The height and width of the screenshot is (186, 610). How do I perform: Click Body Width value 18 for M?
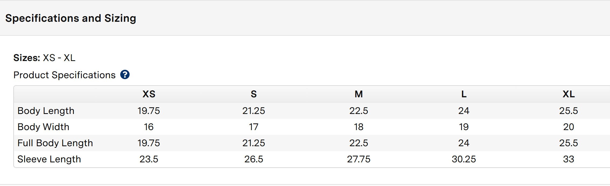coord(359,127)
